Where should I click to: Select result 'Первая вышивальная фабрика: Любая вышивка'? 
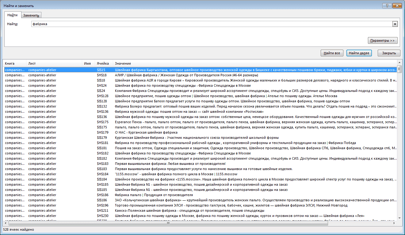click(200, 164)
